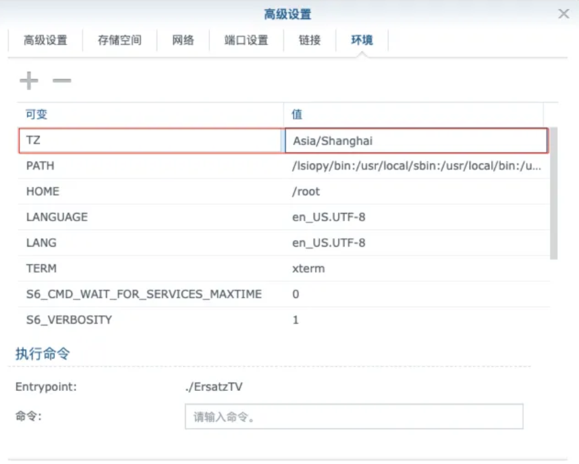
Task: Switch to the 高级设置 tab
Action: [x=45, y=40]
